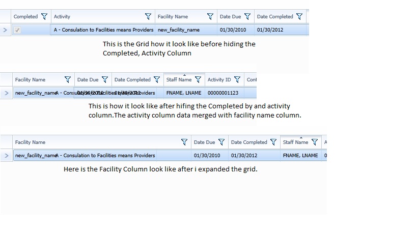
Task: Click Activity column filter icon in top grid
Action: coord(148,17)
